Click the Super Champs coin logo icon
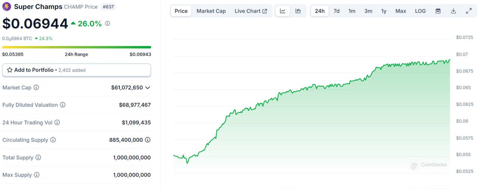The image size is (479, 189). (6, 6)
